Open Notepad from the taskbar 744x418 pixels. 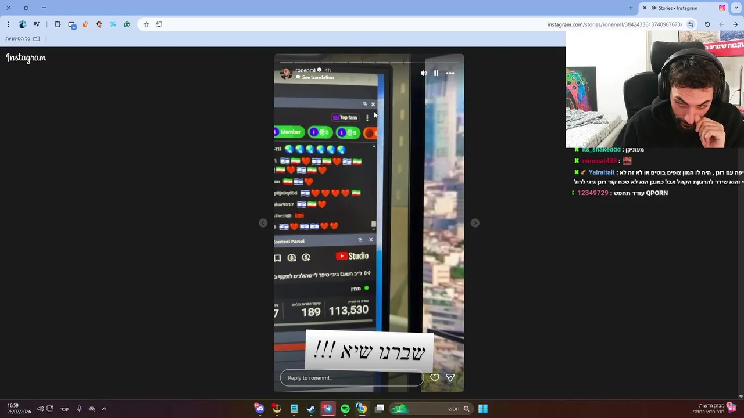(294, 409)
